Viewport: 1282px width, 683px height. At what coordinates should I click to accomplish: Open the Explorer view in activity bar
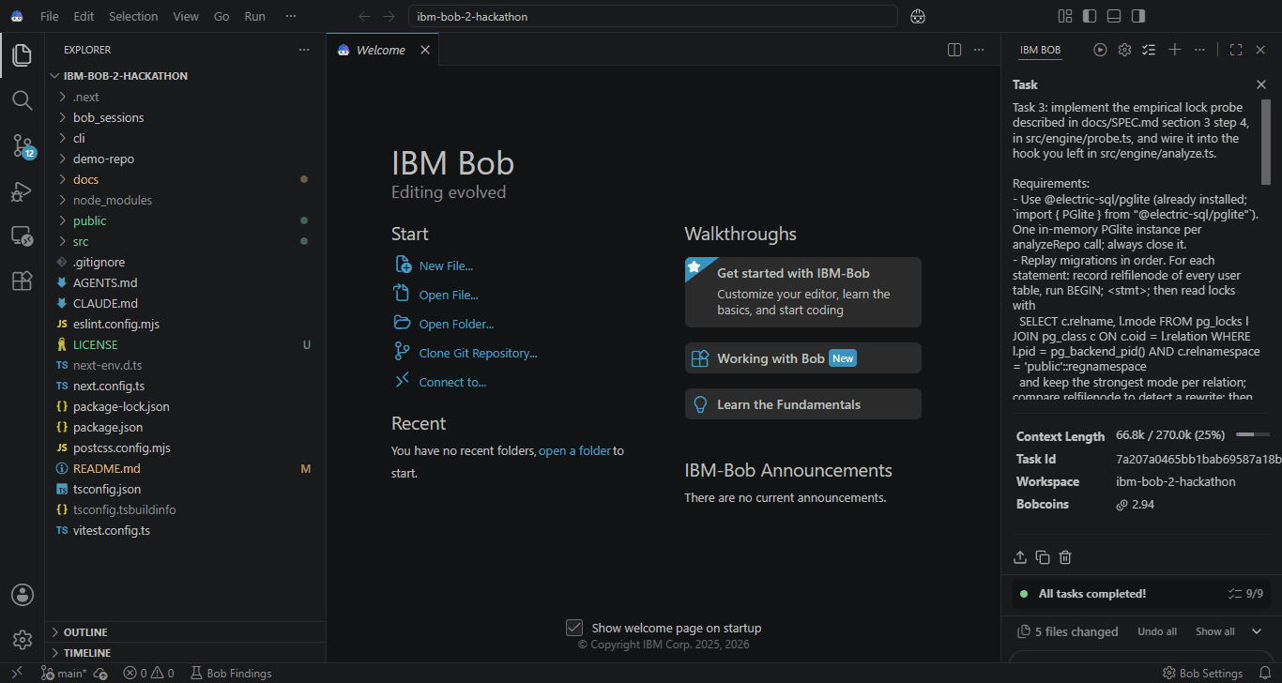coord(22,55)
